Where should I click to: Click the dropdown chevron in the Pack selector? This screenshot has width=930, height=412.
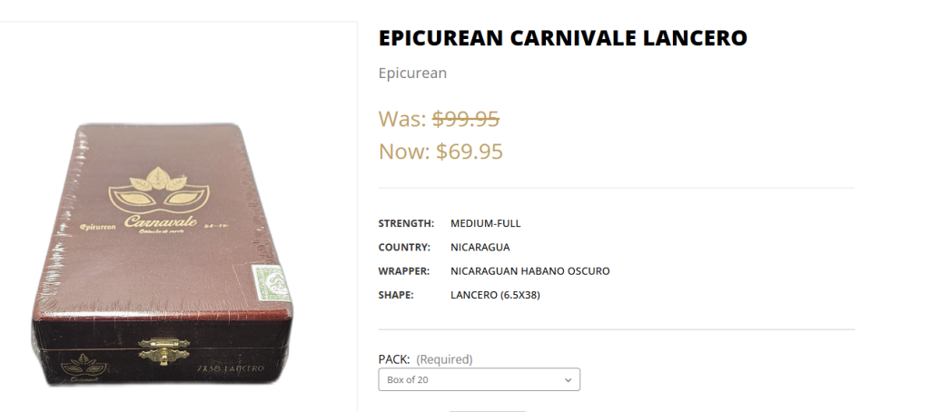[x=569, y=379]
